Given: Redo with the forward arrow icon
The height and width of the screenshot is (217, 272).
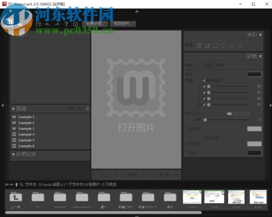Looking at the screenshot, I should [57, 24].
